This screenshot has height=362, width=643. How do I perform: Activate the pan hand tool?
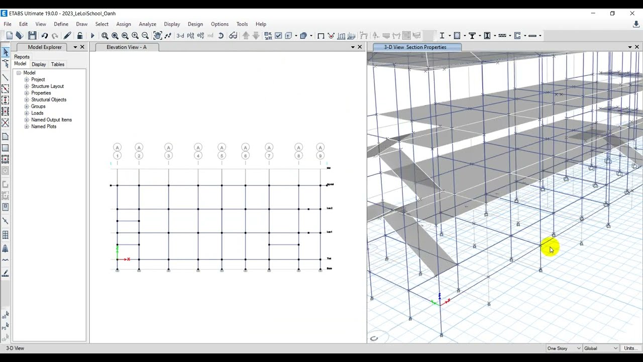(x=158, y=36)
